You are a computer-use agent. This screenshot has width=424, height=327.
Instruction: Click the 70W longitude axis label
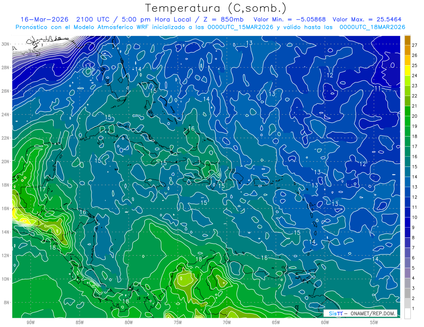(227, 322)
